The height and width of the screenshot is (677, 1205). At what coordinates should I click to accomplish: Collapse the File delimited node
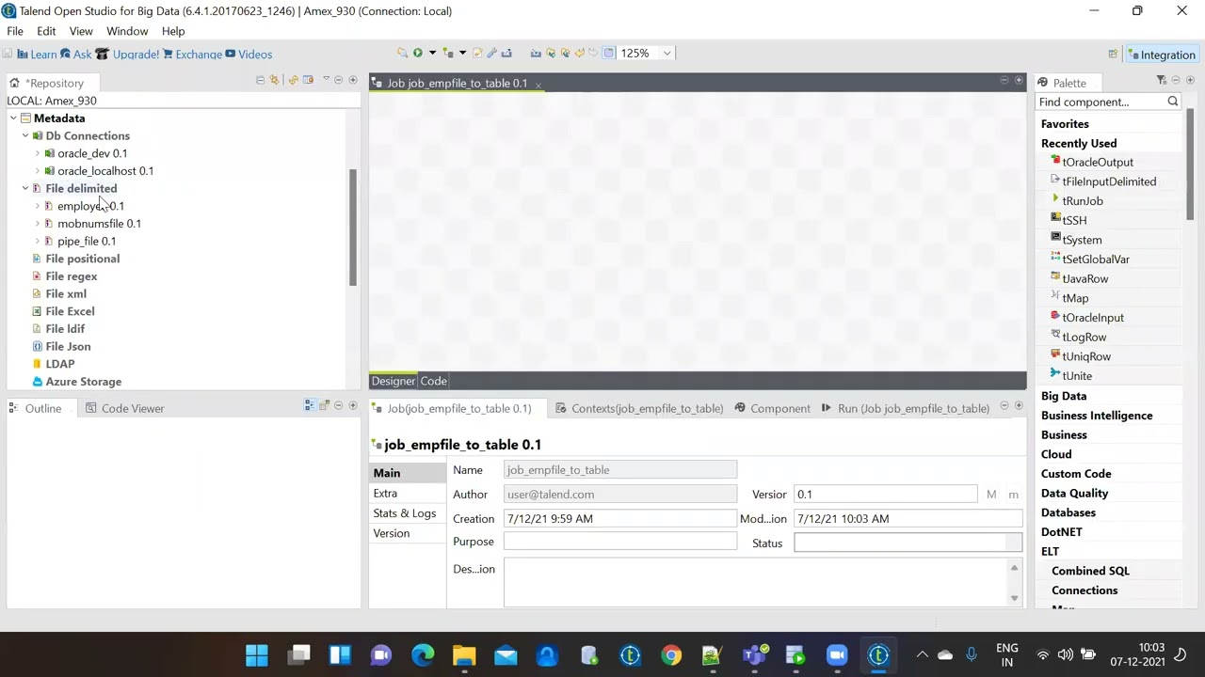pyautogui.click(x=25, y=188)
